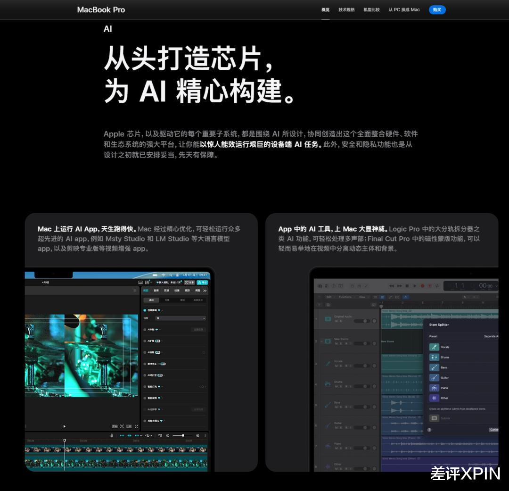Click the Spotlight search icon in Mac menu bar
The width and height of the screenshot is (509, 491).
click(x=171, y=275)
